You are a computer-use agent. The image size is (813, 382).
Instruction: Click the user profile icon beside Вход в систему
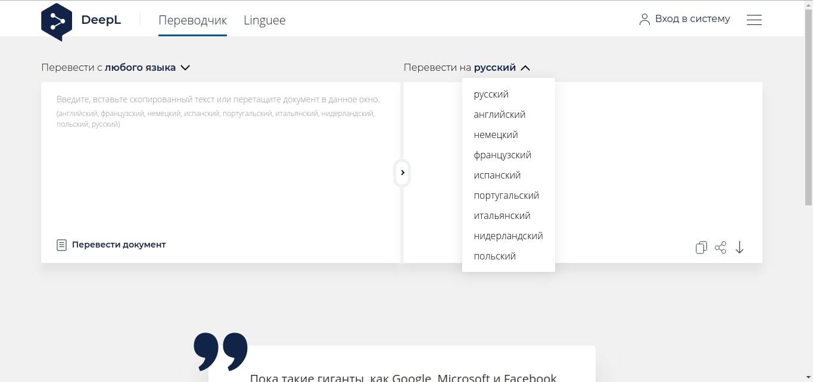644,20
